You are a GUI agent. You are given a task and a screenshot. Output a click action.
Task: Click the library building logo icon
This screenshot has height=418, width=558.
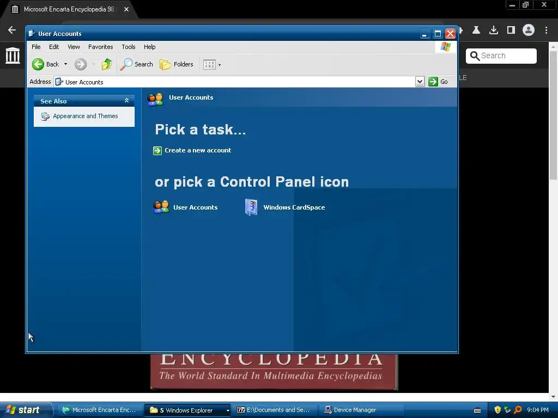13,56
